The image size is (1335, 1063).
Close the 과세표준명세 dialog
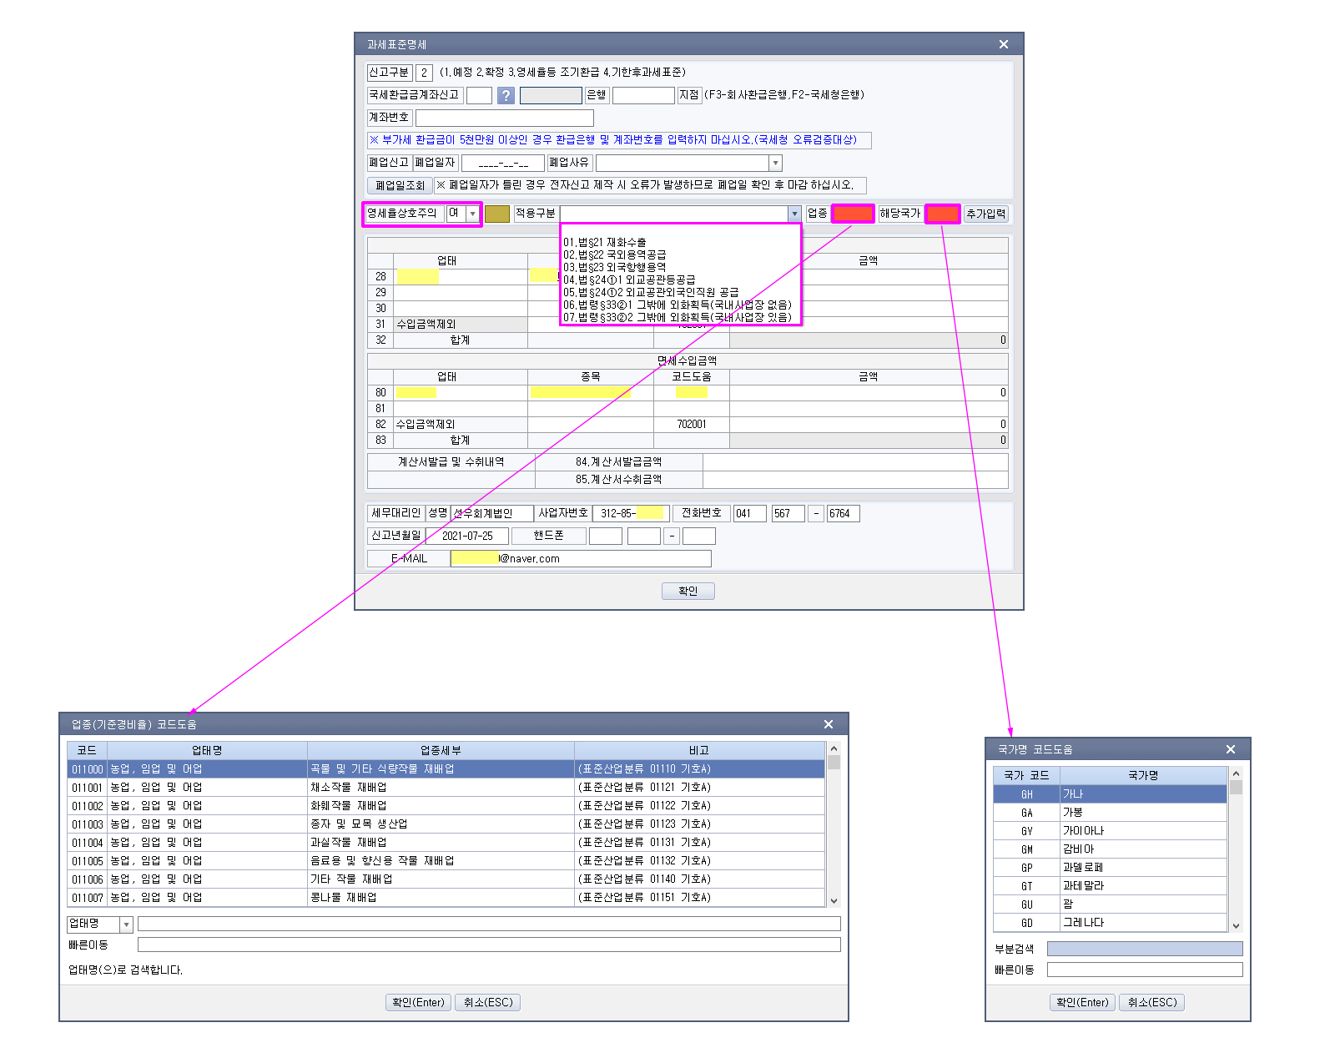(x=1004, y=44)
